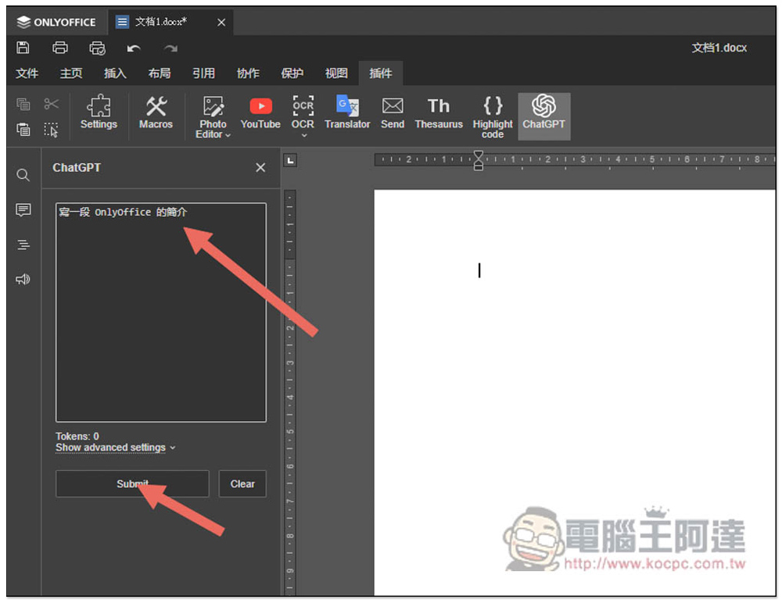Click the first-line indent marker on ruler
The width and height of the screenshot is (782, 603).
tap(479, 155)
